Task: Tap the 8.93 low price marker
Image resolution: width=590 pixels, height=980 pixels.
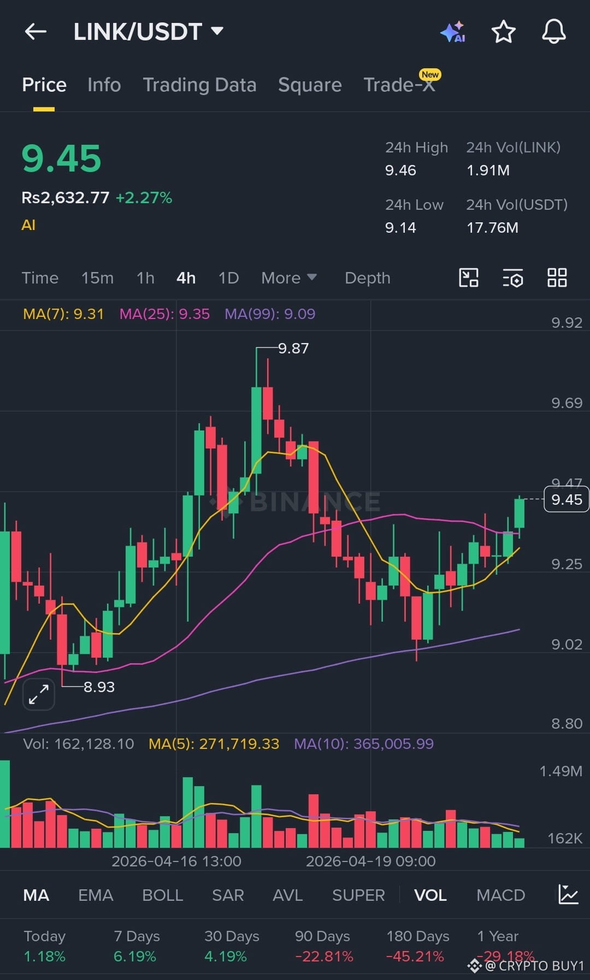Action: [99, 687]
